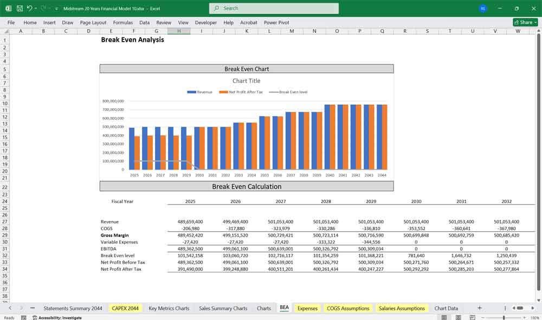Click the Save icon in quick access toolbar
The image size is (542, 320).
pyautogui.click(x=19, y=8)
